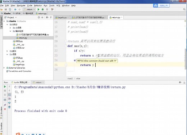Click the icon right of toolbar Stop
Screen dimensions: 187x135
pos(52,9)
